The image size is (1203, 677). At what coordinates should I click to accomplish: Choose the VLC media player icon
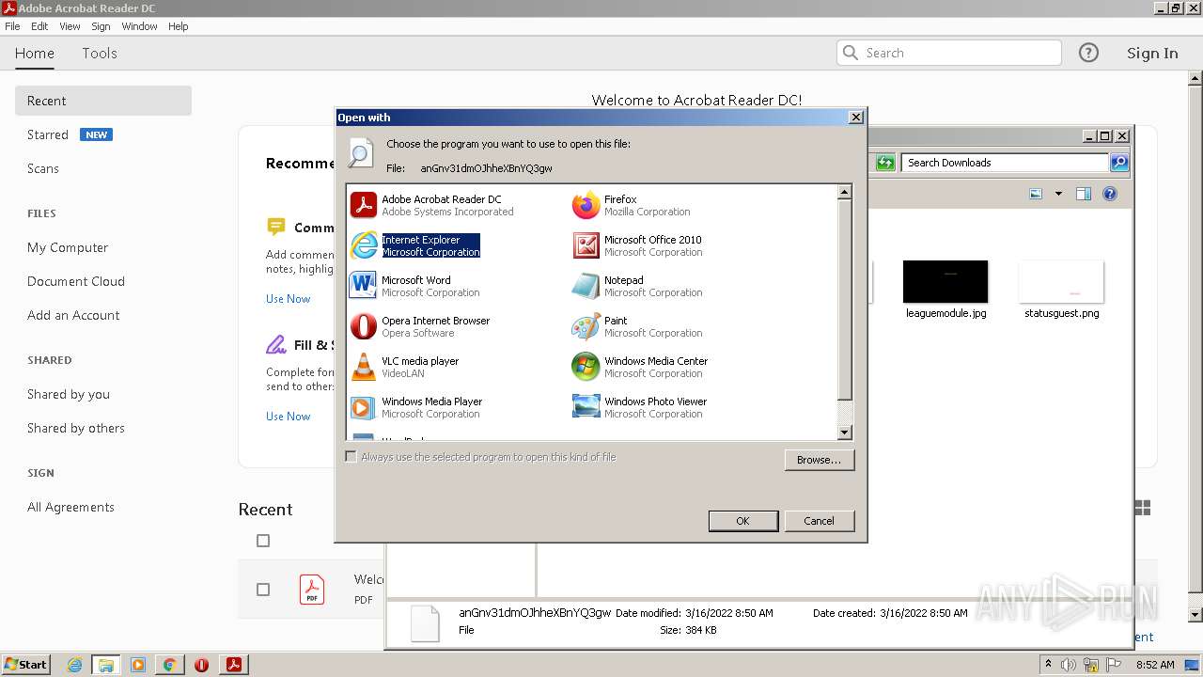(363, 367)
